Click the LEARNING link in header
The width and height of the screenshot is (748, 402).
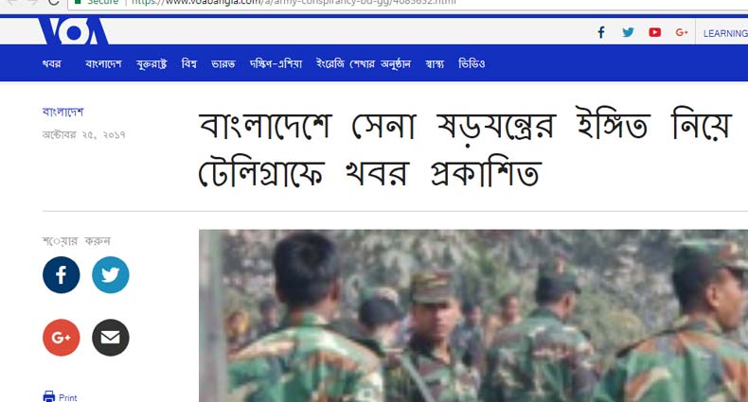pyautogui.click(x=725, y=33)
